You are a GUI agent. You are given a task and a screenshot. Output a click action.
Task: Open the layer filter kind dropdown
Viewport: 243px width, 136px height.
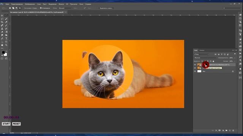click(x=202, y=54)
